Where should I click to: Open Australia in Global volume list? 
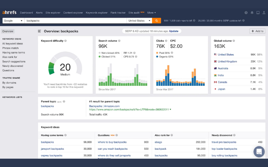tap(223, 68)
